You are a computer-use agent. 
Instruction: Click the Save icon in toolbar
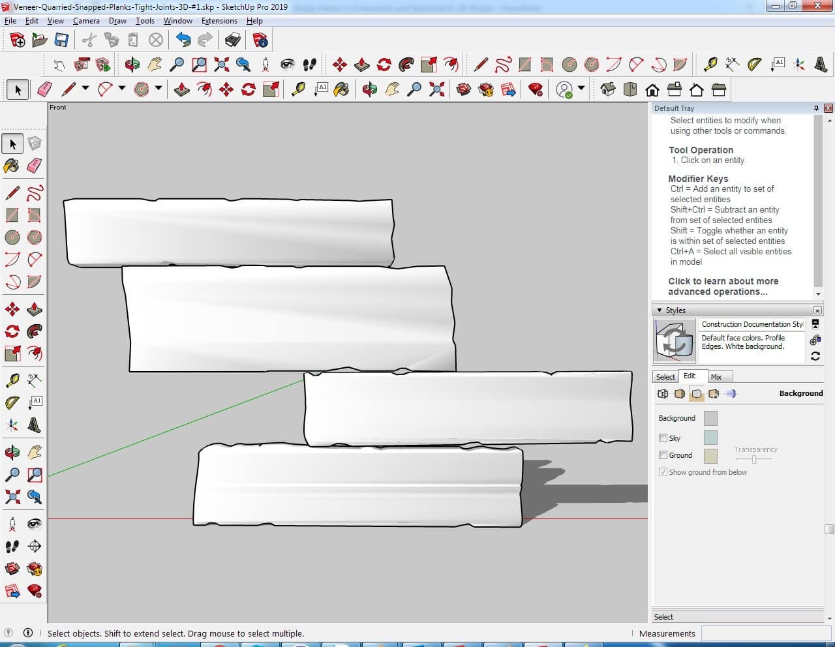pos(61,40)
